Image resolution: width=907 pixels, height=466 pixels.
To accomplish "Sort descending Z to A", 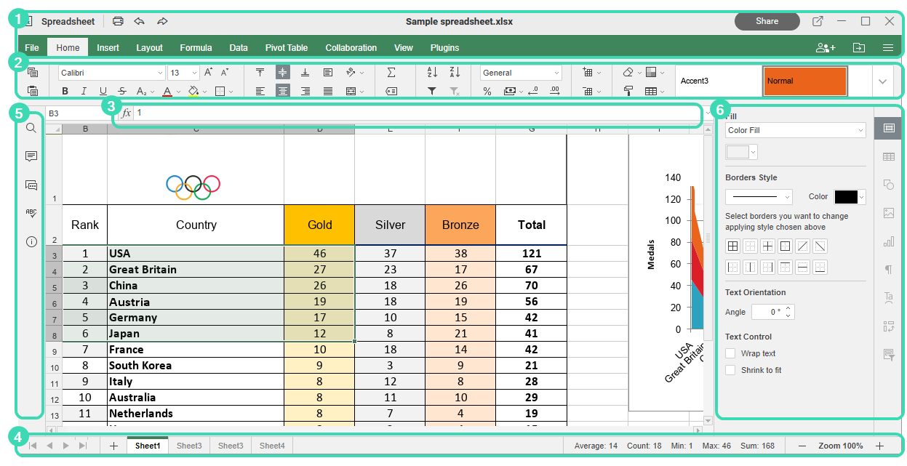I will 455,73.
